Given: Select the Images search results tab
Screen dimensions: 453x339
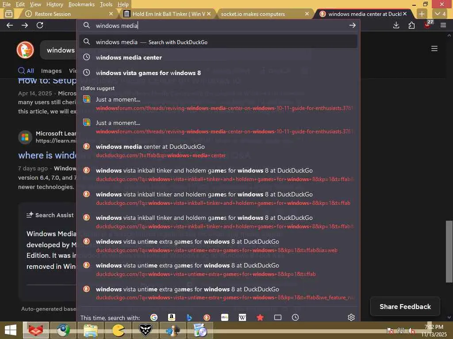Looking at the screenshot, I should [51, 71].
